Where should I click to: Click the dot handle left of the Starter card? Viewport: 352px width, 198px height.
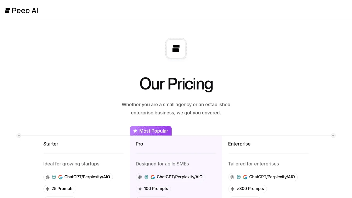[x=19, y=136]
